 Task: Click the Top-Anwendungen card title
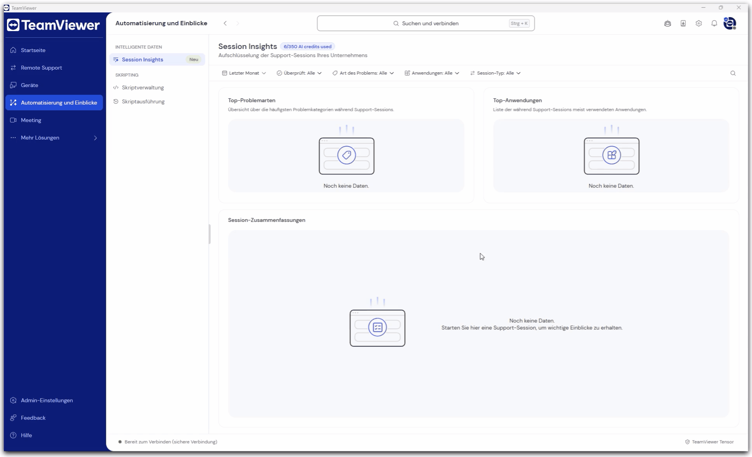pyautogui.click(x=518, y=100)
